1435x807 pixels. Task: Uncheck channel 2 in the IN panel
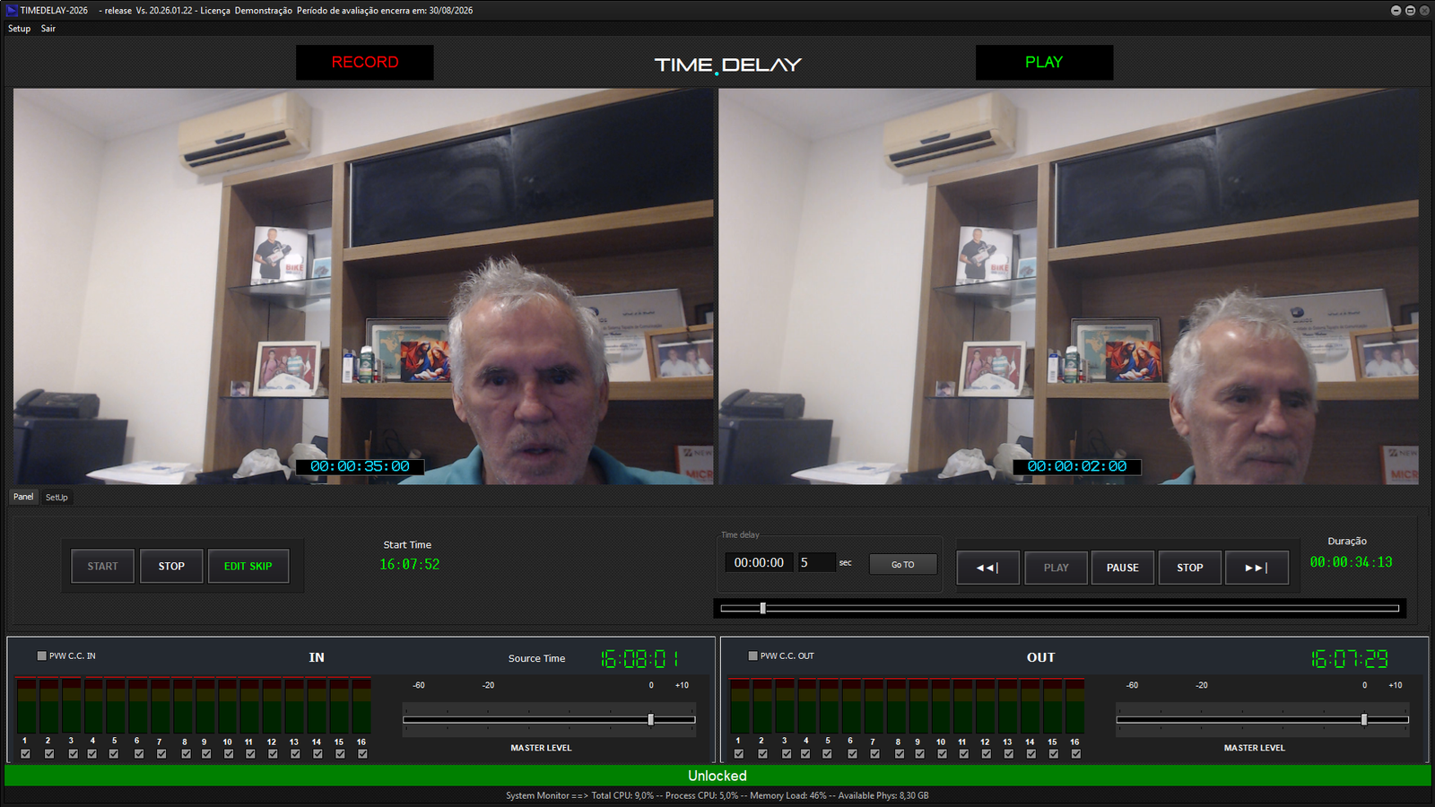point(48,754)
